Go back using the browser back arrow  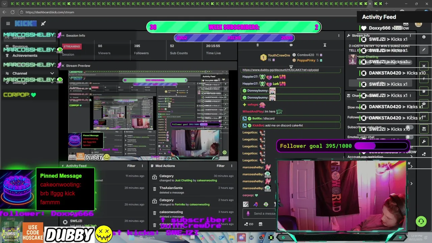[x=4, y=12]
